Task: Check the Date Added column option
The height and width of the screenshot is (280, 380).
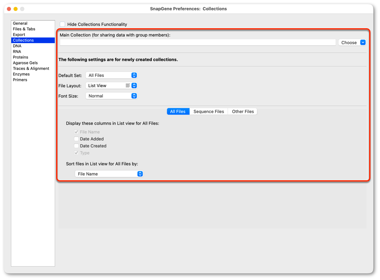Action: (76, 139)
